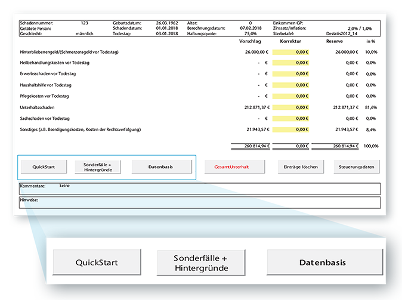Select the Haftungsquote value 75,0%
The width and height of the screenshot is (402, 300).
[249, 34]
